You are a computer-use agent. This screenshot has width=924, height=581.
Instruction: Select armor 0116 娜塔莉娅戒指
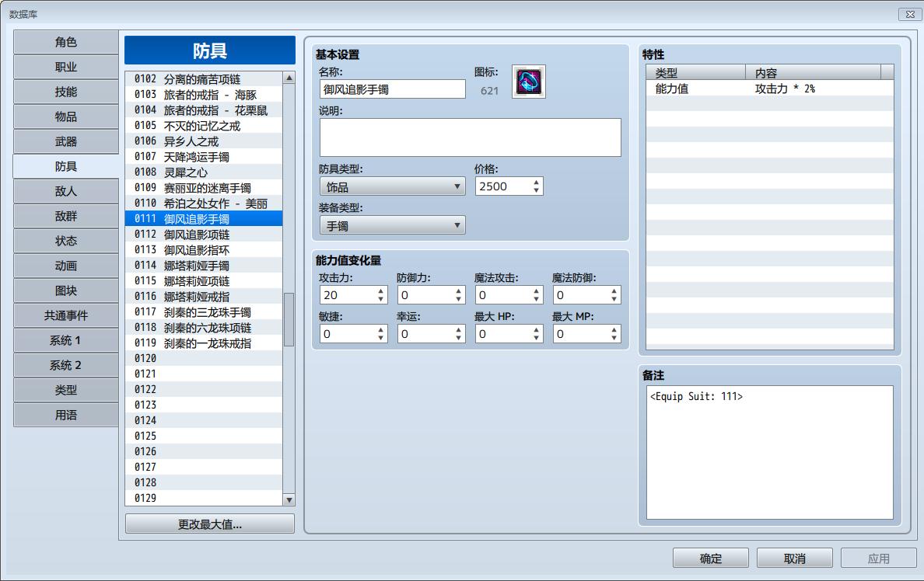[x=204, y=296]
